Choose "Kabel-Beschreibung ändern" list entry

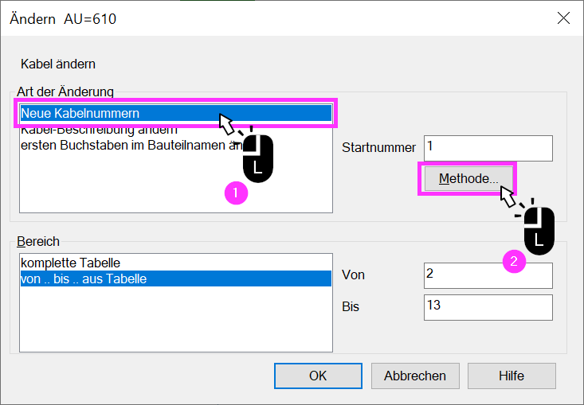coord(99,131)
